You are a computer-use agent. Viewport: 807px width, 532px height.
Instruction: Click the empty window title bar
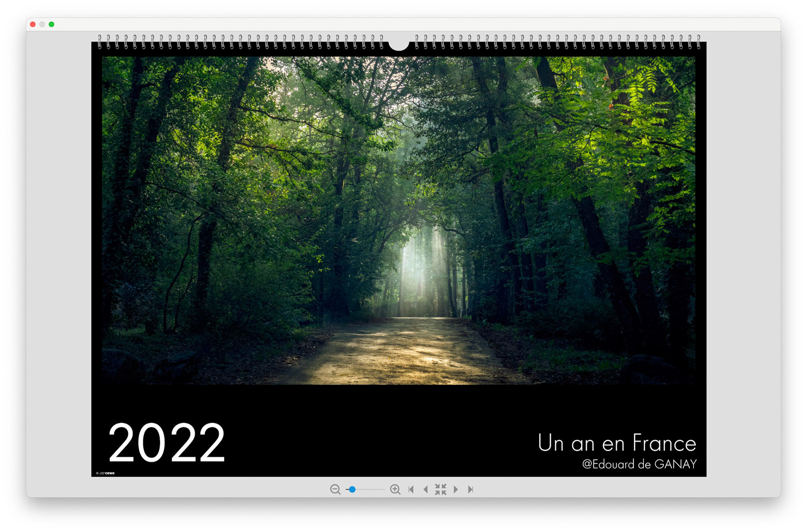(403, 24)
